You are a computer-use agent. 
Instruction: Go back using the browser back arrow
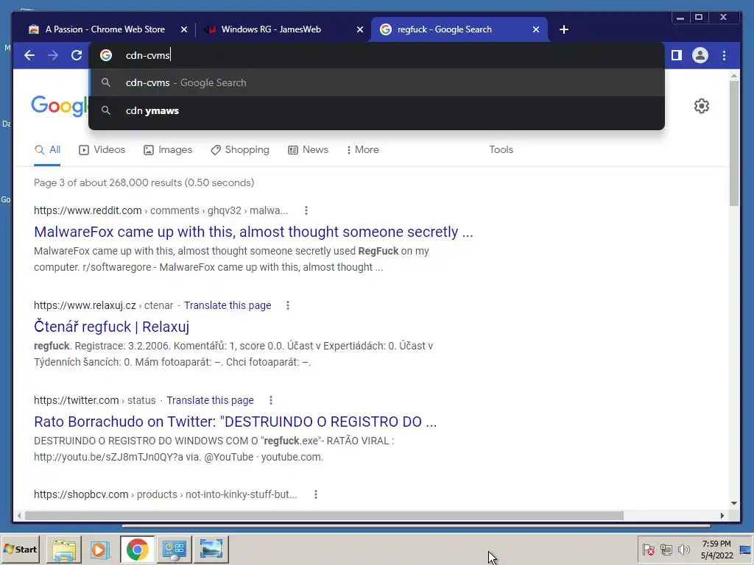29,55
